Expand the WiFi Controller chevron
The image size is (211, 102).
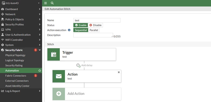(39, 40)
